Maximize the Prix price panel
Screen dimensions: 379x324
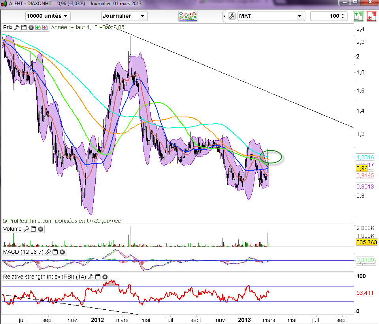coord(23,28)
